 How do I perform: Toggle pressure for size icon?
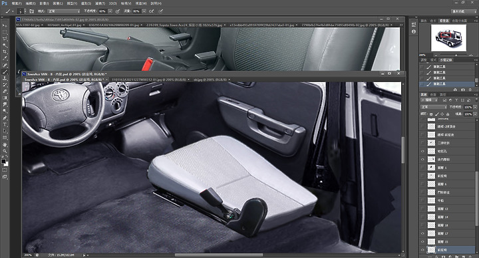[x=161, y=11]
